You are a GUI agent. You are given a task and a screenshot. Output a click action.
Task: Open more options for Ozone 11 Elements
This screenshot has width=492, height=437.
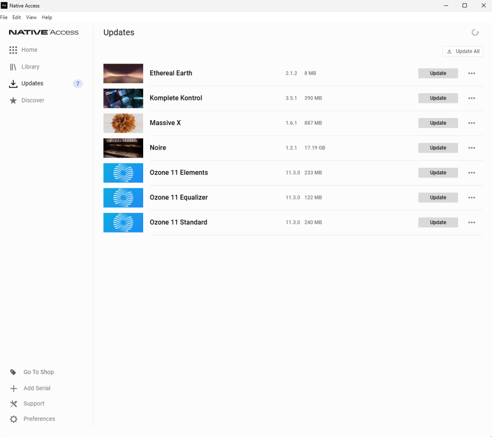tap(472, 172)
